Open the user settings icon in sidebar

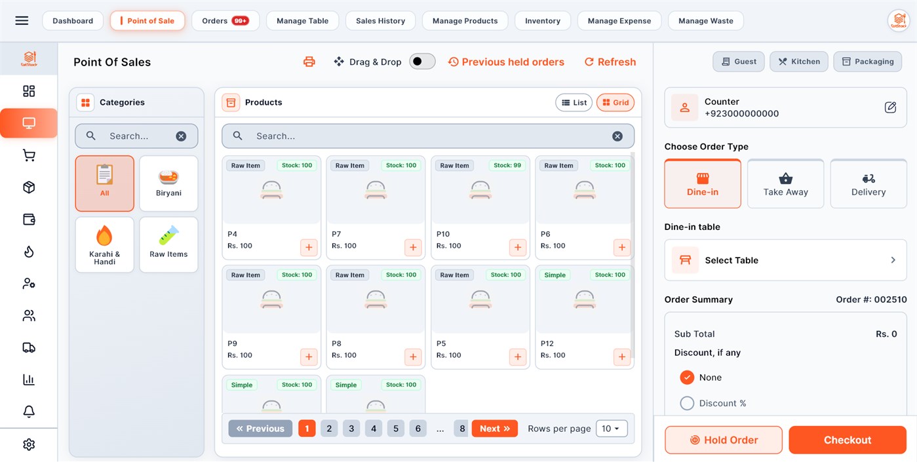pyautogui.click(x=29, y=284)
